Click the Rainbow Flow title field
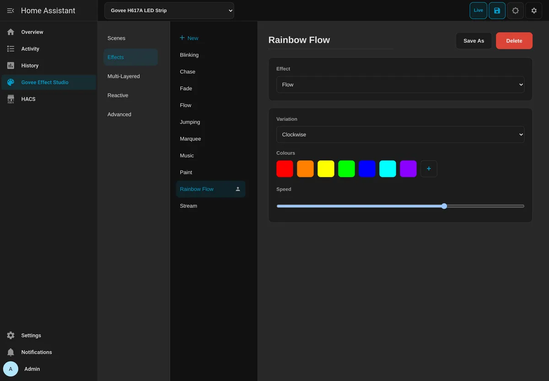The height and width of the screenshot is (381, 549). click(x=331, y=40)
